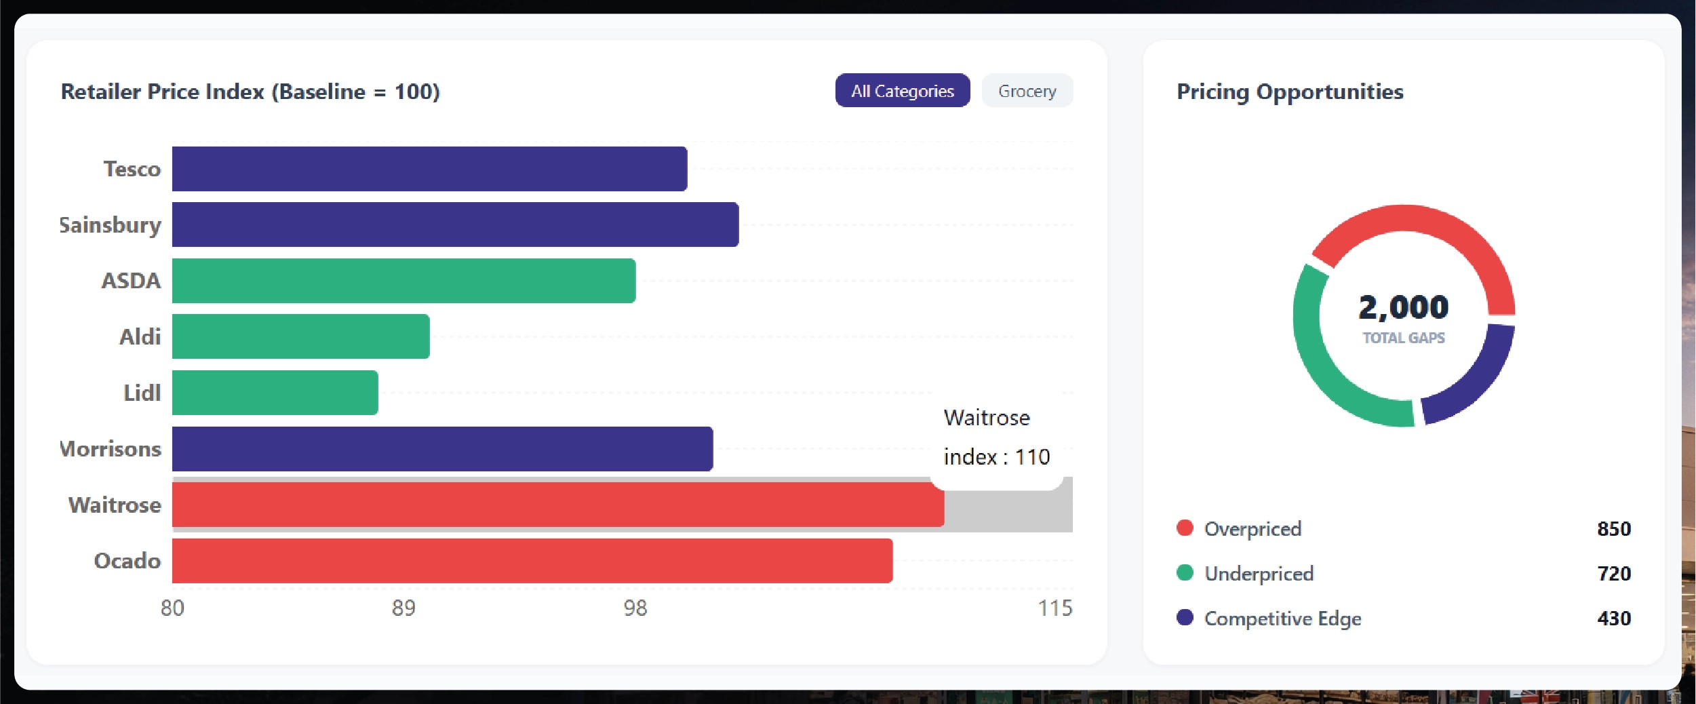1696x704 pixels.
Task: Click the Lidl price index bar
Action: tap(275, 393)
